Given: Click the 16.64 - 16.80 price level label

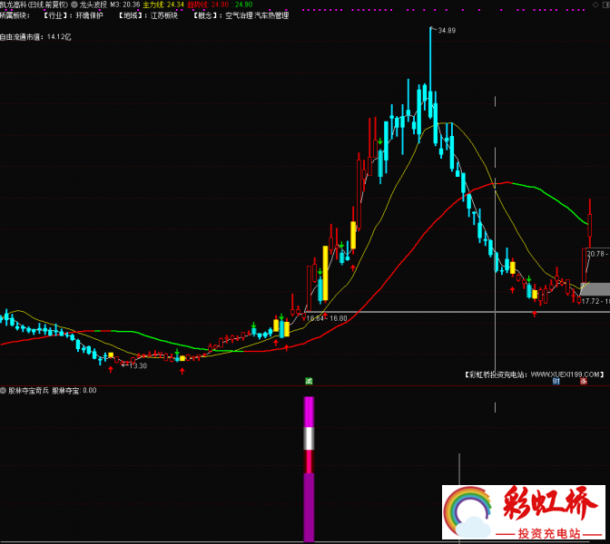Looking at the screenshot, I should coord(327,318).
